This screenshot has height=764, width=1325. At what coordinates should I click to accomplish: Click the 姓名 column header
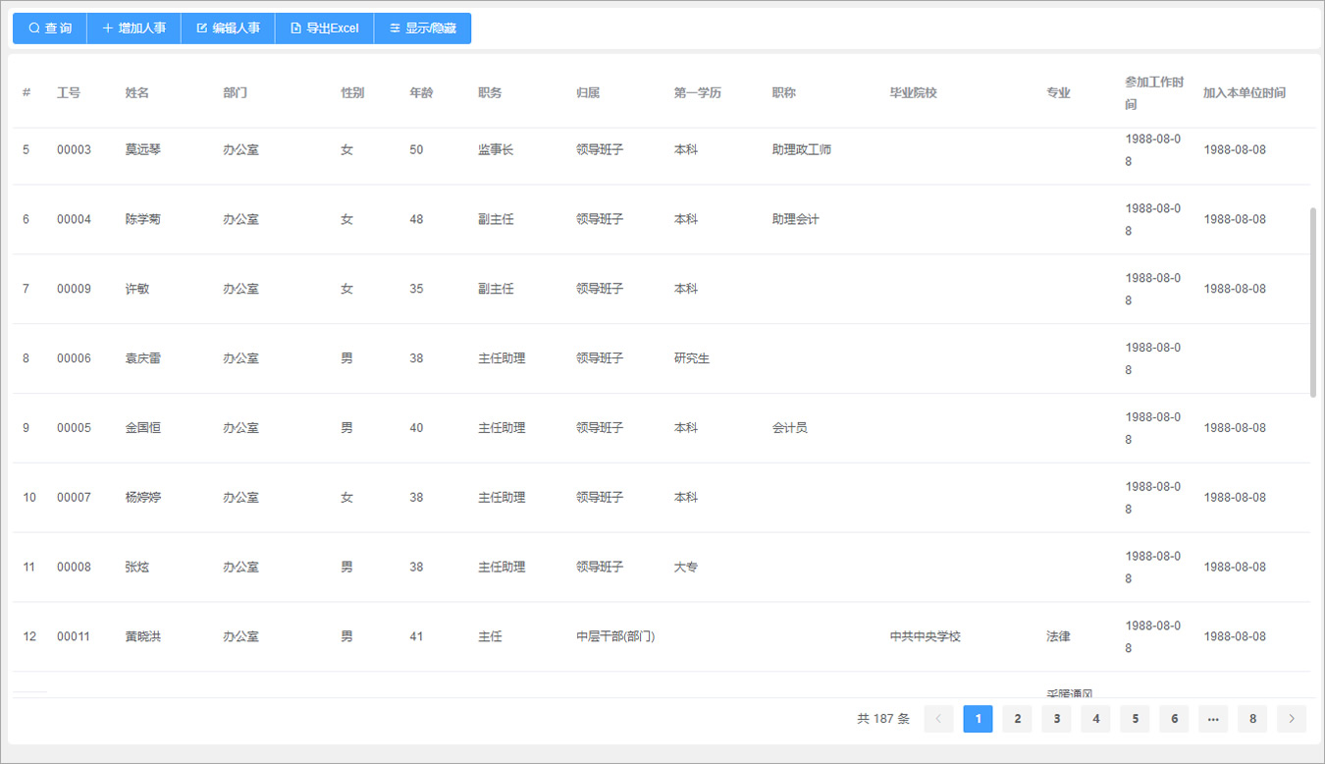coord(137,92)
